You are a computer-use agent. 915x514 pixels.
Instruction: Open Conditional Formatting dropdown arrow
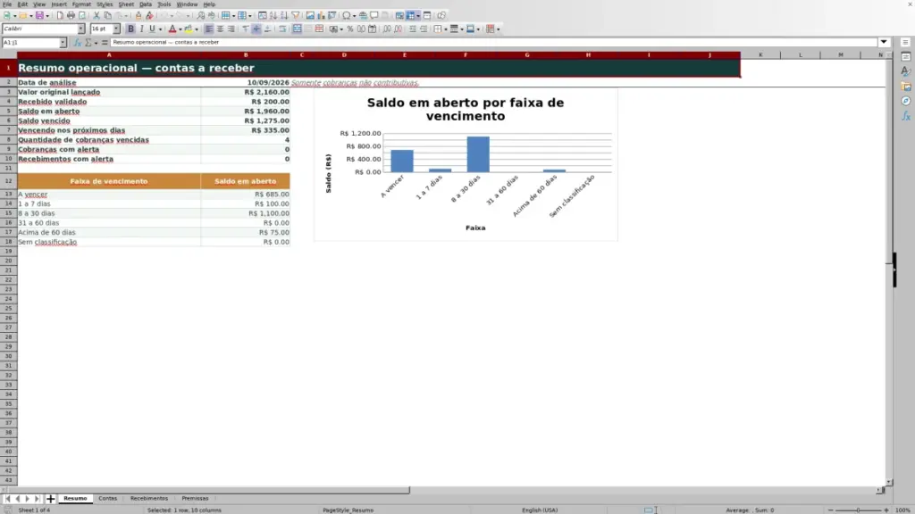pyautogui.click(x=498, y=29)
